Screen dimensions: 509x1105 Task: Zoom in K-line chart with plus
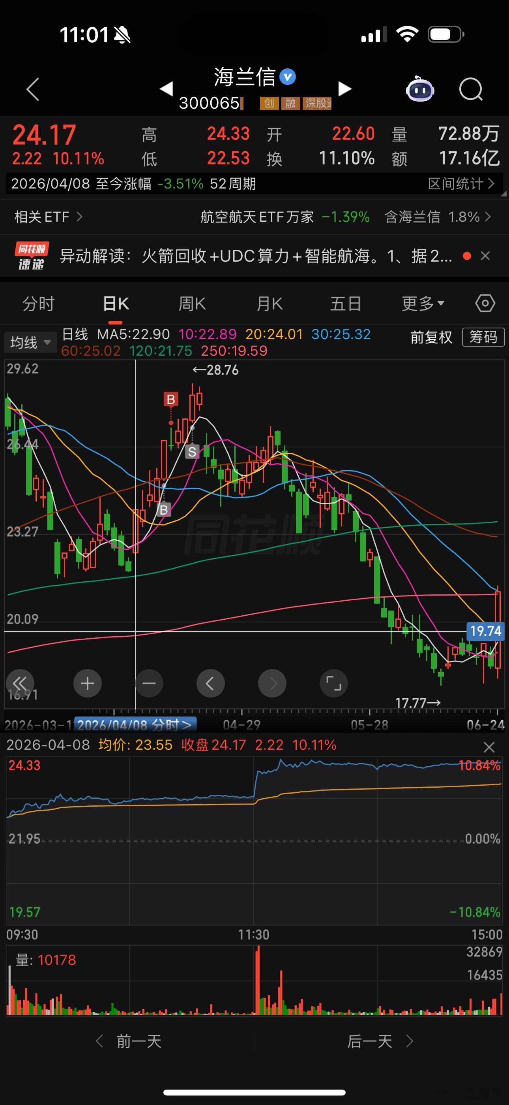[88, 683]
